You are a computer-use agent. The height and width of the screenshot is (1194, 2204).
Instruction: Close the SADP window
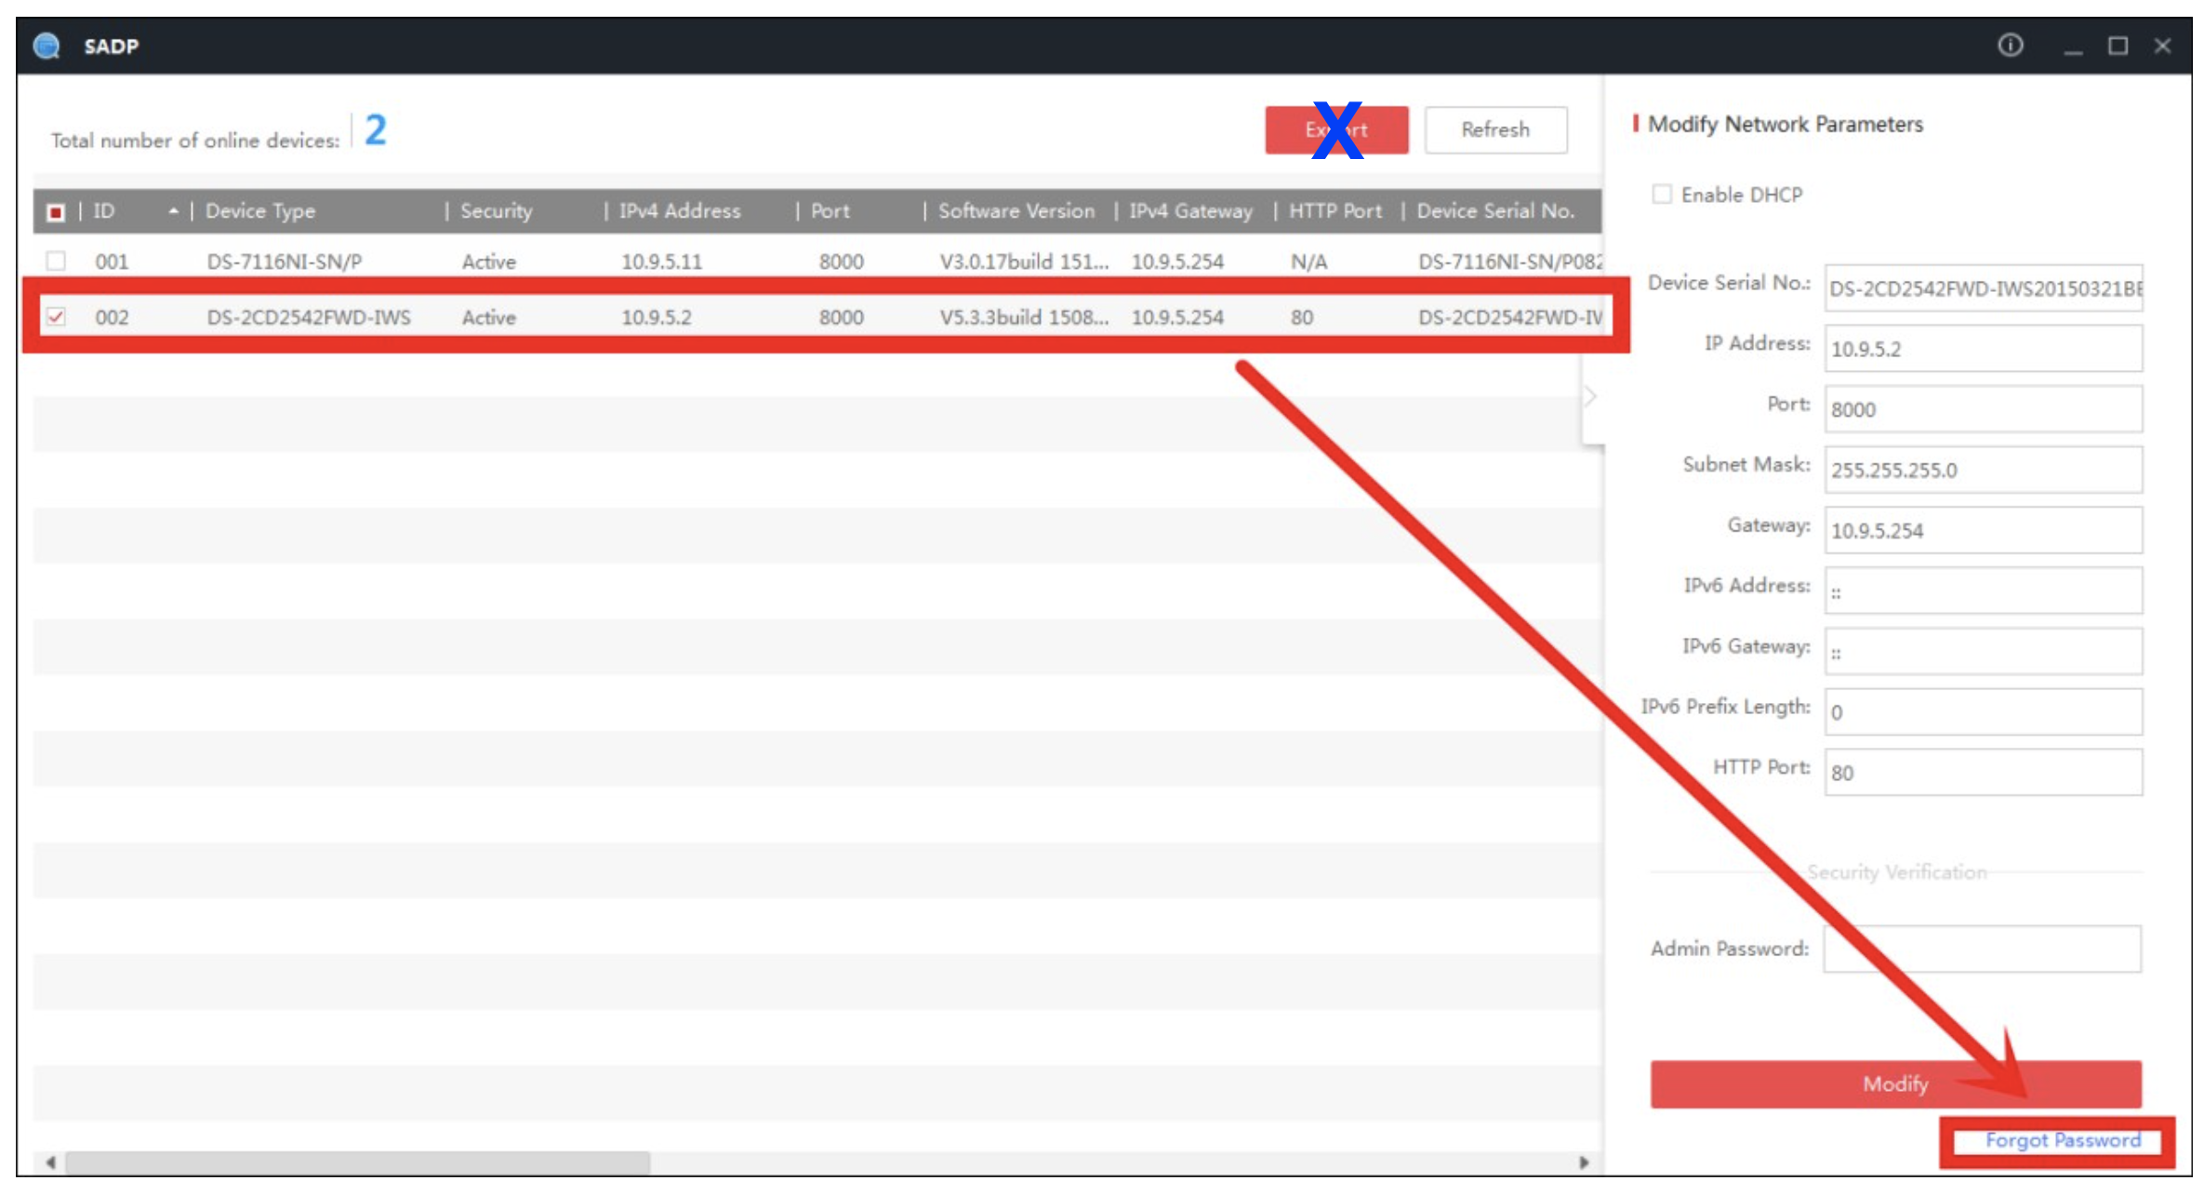tap(2162, 46)
